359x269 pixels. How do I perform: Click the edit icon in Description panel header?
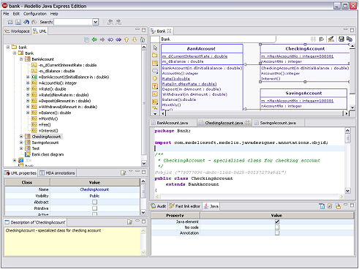click(x=129, y=222)
